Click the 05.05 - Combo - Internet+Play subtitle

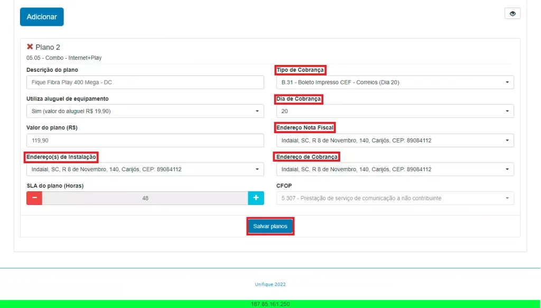coord(64,58)
